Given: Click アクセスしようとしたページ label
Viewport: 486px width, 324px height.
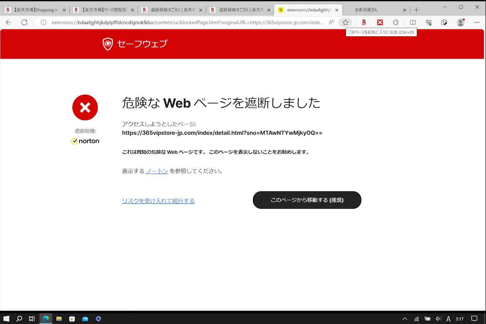Looking at the screenshot, I should point(159,124).
